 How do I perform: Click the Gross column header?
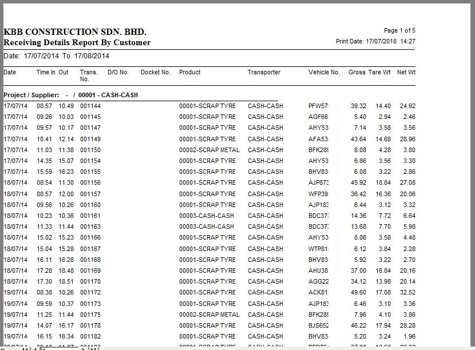point(357,72)
